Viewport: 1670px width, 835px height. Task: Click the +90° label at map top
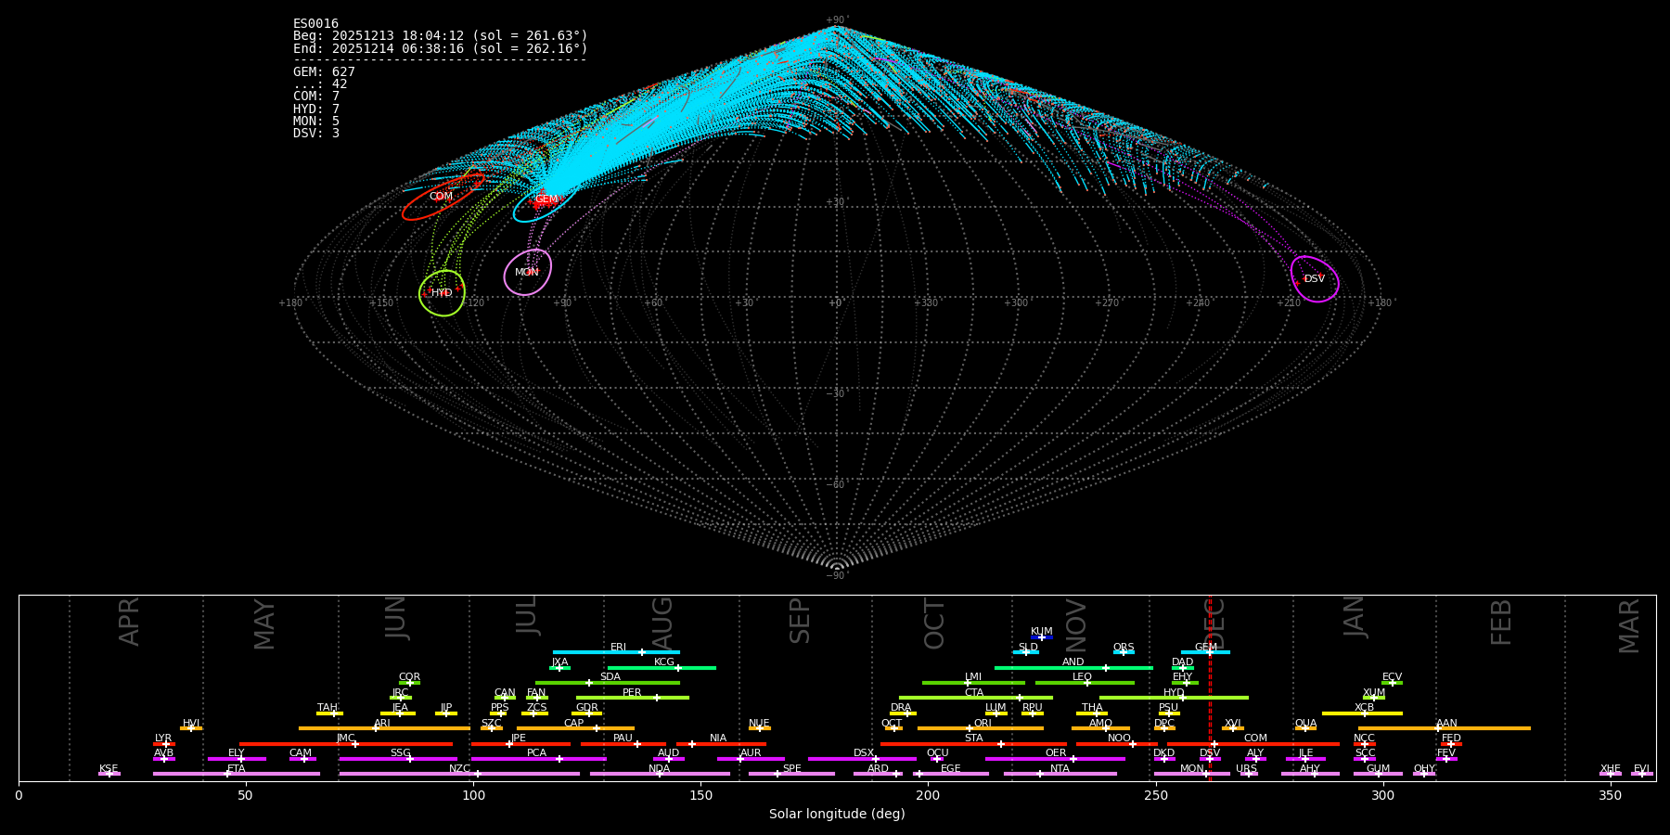836,20
